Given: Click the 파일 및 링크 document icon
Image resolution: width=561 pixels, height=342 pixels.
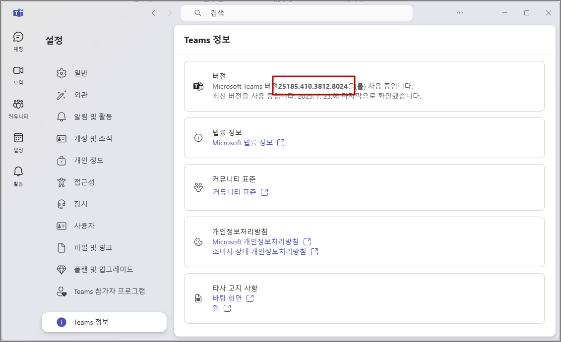Looking at the screenshot, I should tap(62, 248).
